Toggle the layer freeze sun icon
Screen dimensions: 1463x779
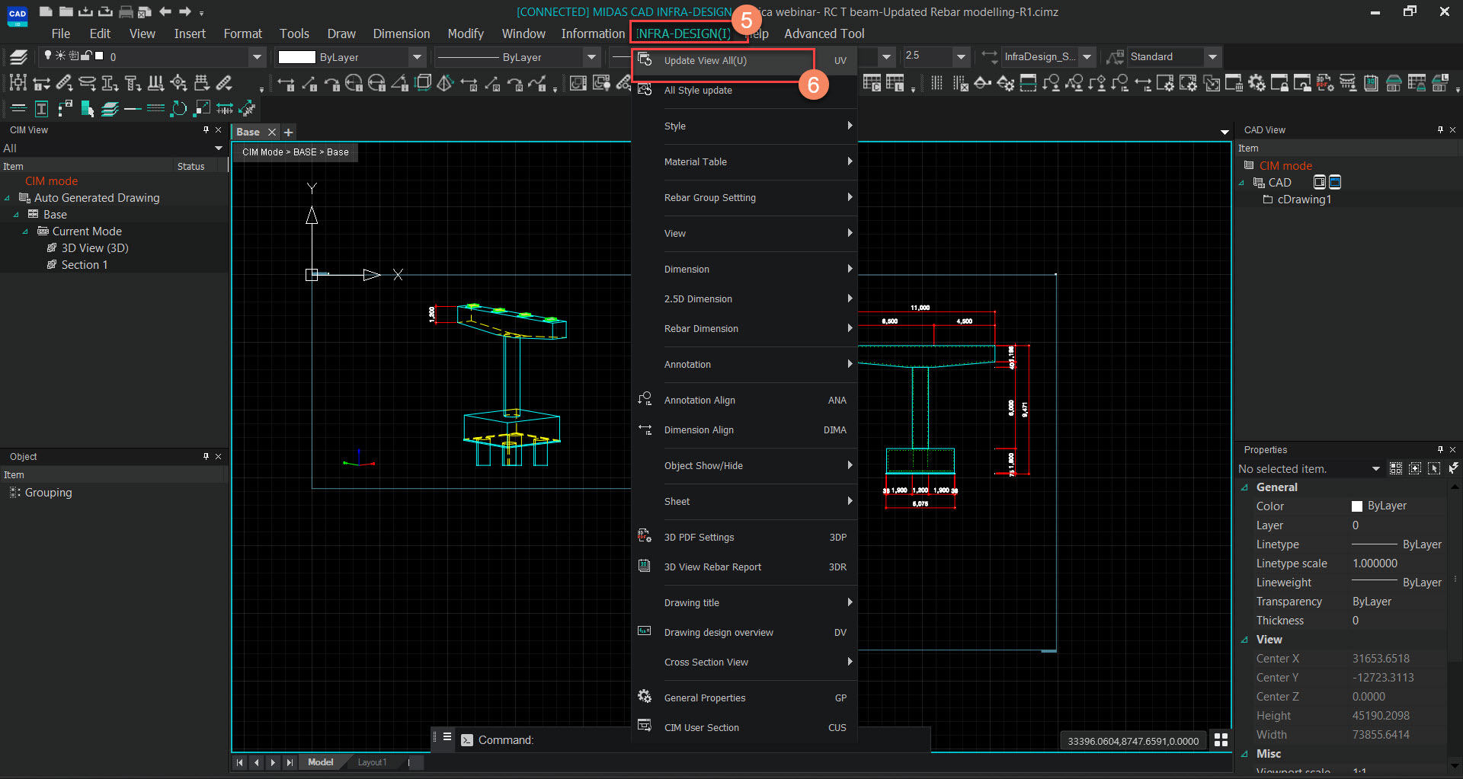pyautogui.click(x=60, y=56)
